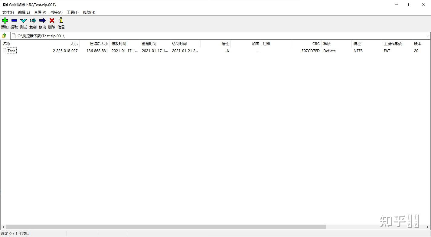Click the horizontal scrollbar thumb
Screen dimensions: 431x237
coord(166,227)
